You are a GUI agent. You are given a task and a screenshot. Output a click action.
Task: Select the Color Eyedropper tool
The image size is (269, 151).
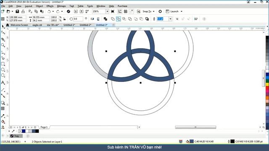[x=3, y=116]
